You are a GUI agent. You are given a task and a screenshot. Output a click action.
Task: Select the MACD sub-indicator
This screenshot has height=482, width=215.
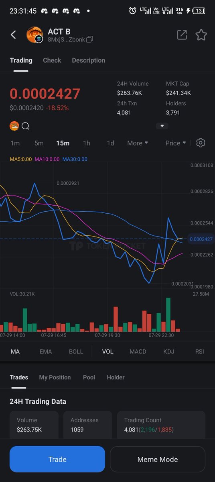click(138, 351)
